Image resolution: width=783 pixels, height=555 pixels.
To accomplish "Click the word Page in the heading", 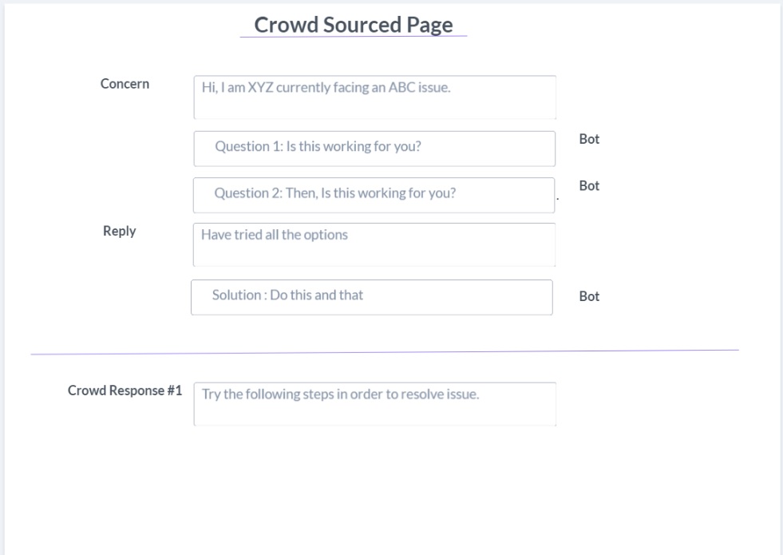I will pyautogui.click(x=429, y=26).
